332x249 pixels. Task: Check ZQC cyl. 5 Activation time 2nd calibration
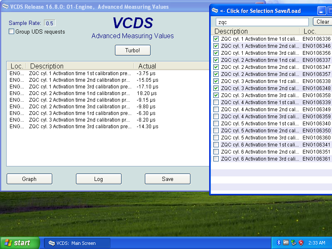coord(216,130)
